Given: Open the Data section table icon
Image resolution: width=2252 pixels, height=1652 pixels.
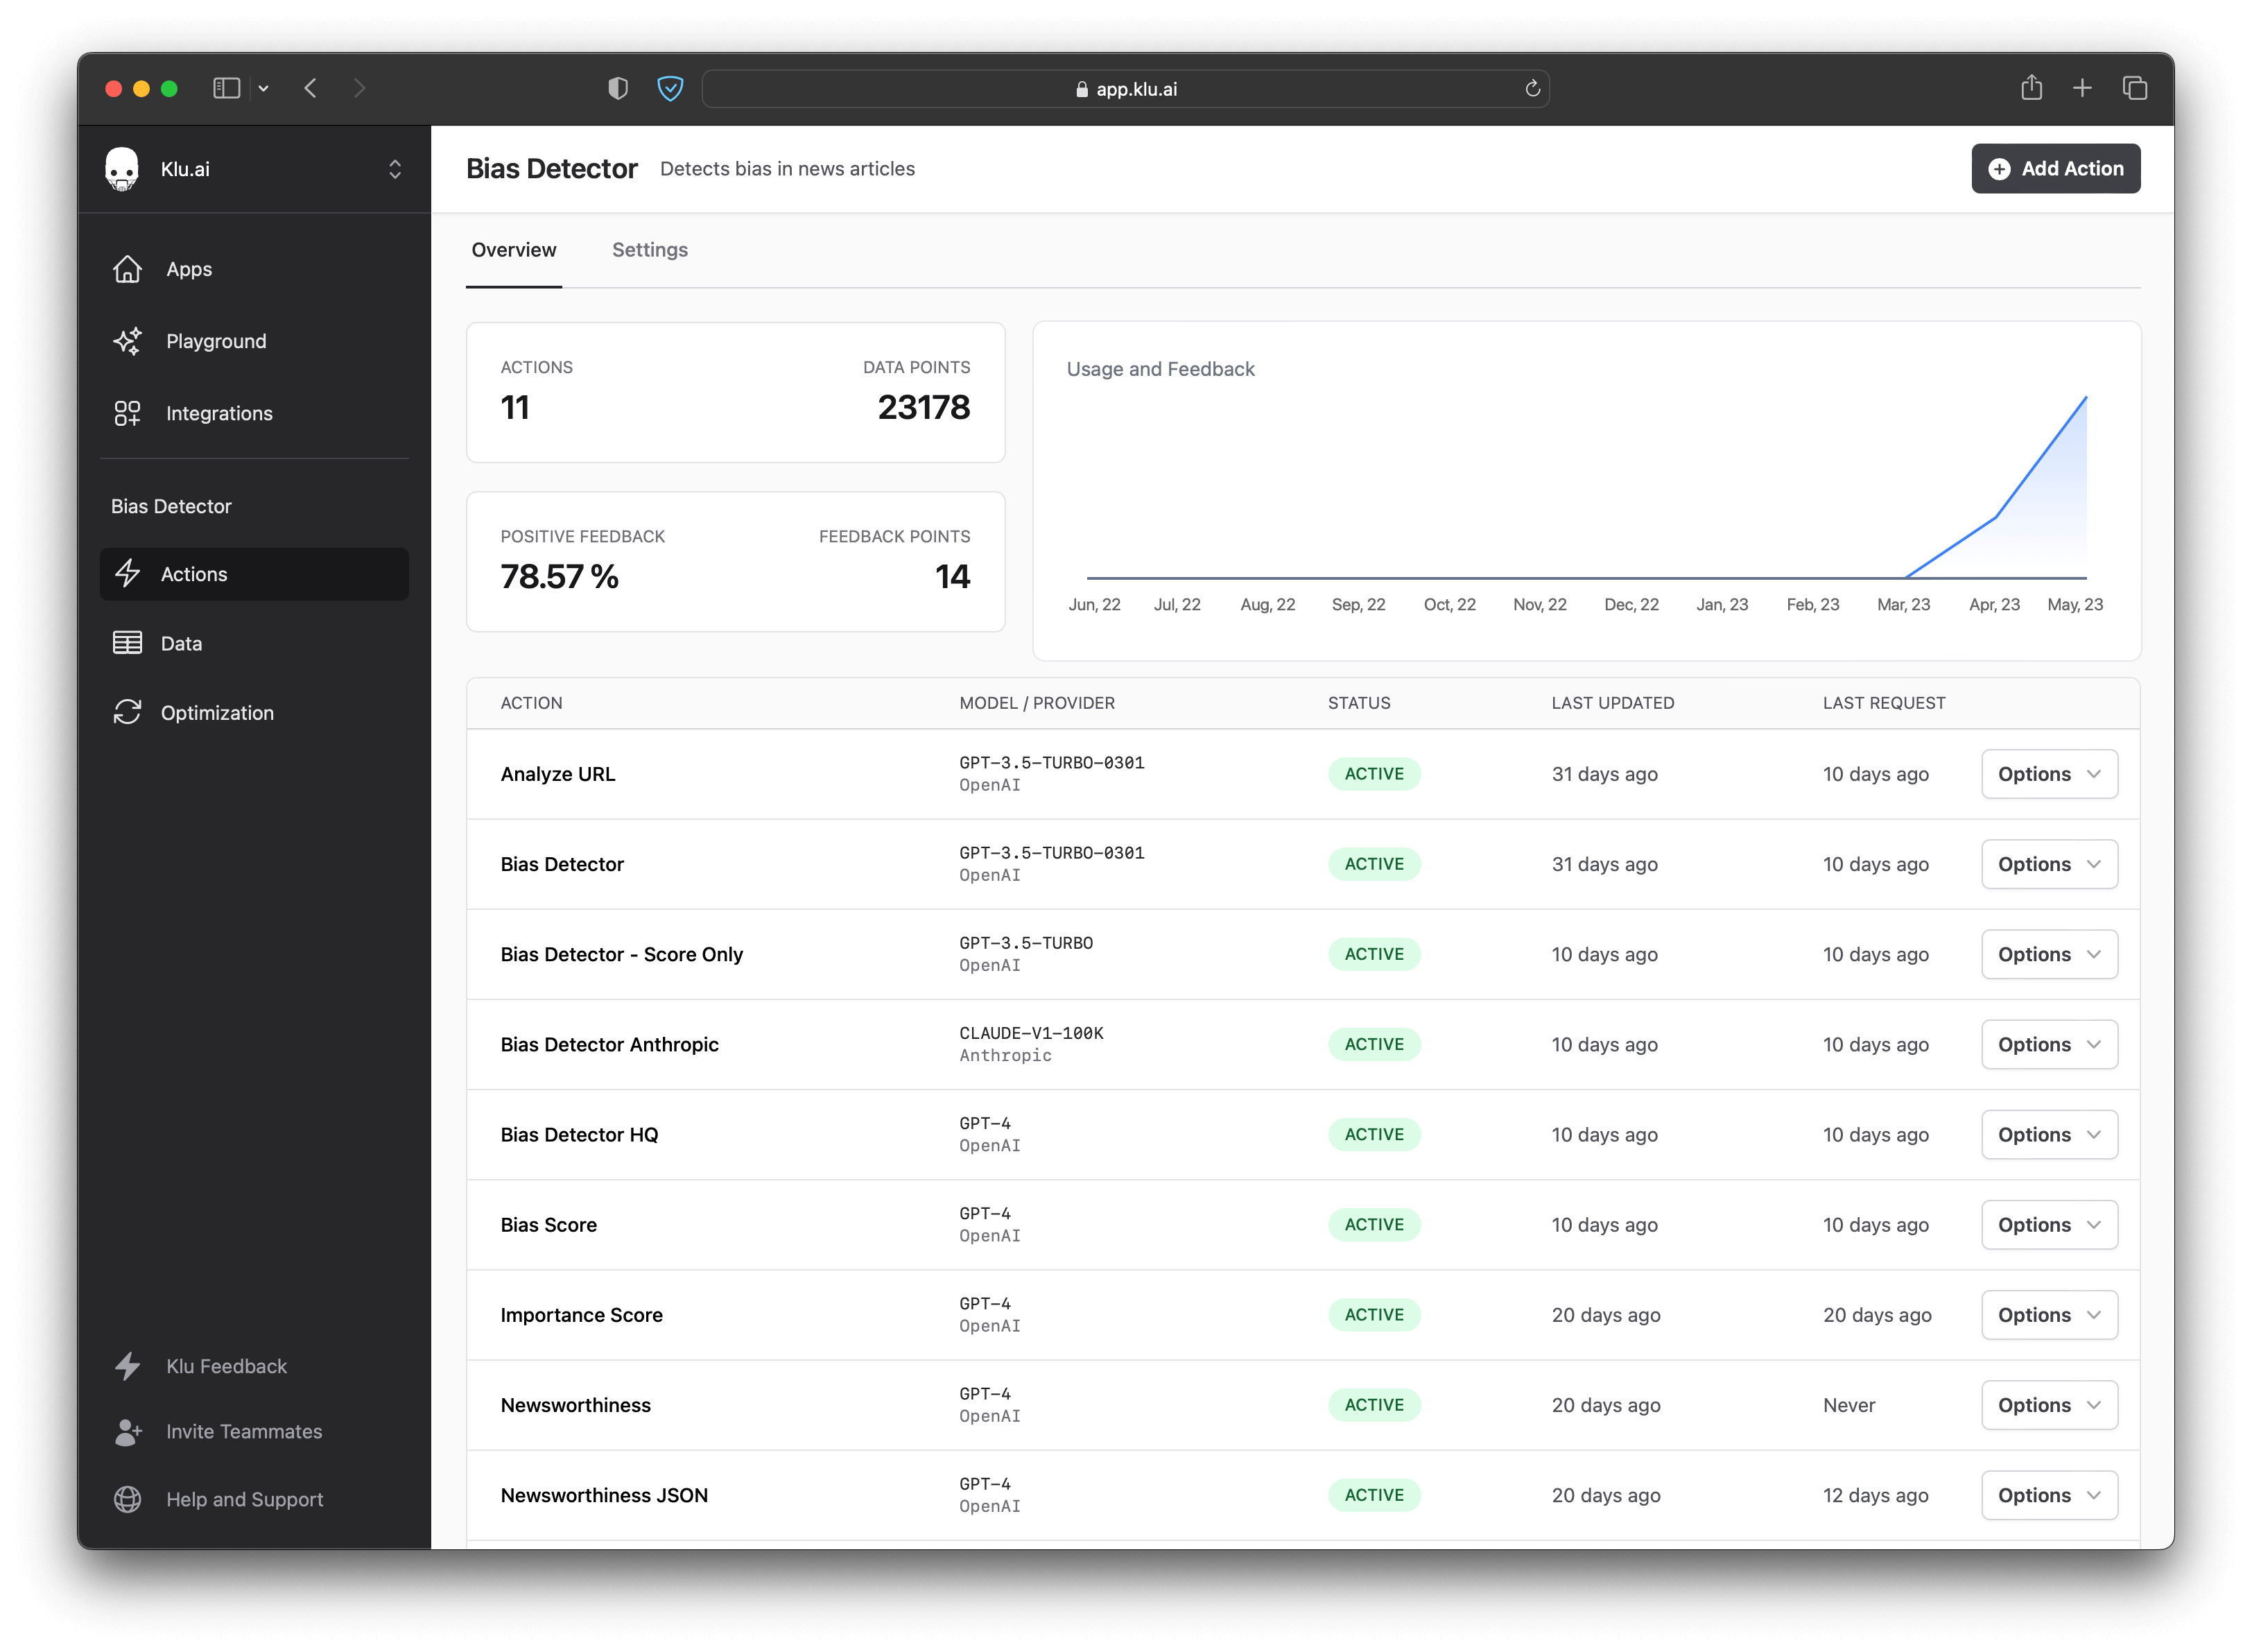Looking at the screenshot, I should point(128,643).
